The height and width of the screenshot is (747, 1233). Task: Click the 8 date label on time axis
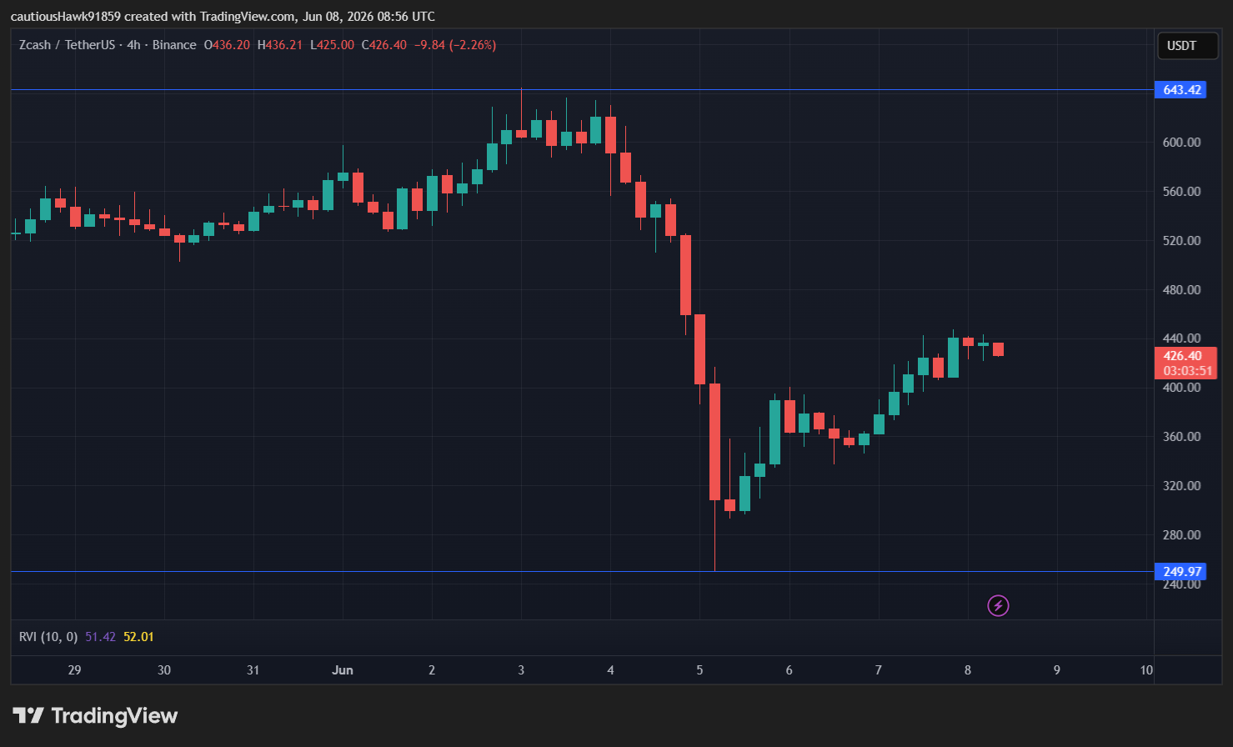968,670
